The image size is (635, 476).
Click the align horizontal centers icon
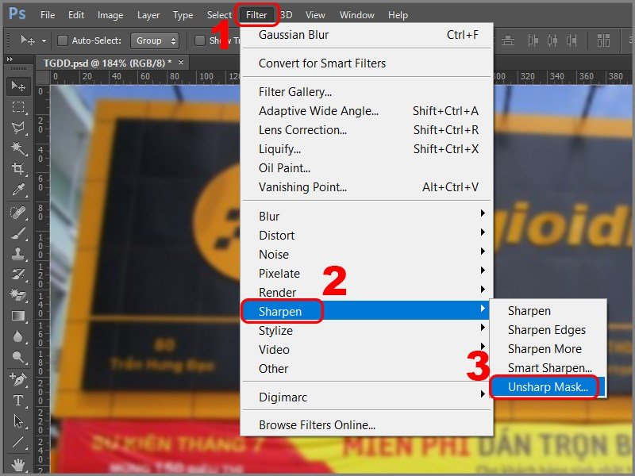click(x=552, y=40)
